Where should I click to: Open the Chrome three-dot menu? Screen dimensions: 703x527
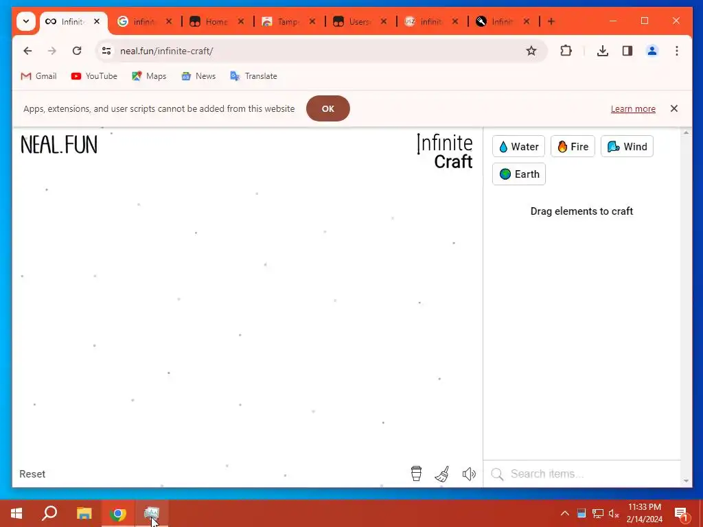click(x=676, y=51)
